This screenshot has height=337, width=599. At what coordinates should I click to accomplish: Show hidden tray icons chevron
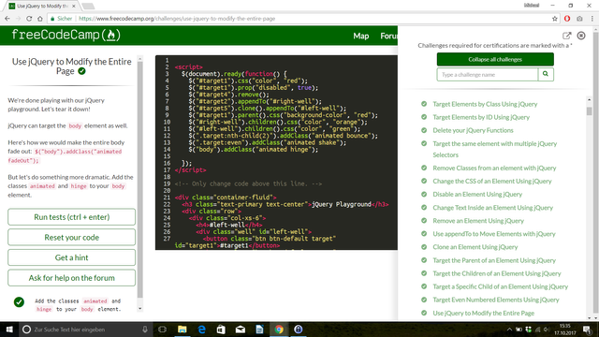pyautogui.click(x=509, y=330)
